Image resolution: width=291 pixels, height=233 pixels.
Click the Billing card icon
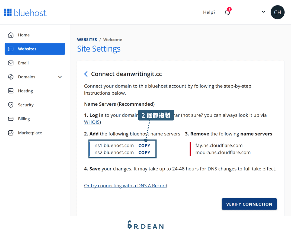(x=11, y=119)
